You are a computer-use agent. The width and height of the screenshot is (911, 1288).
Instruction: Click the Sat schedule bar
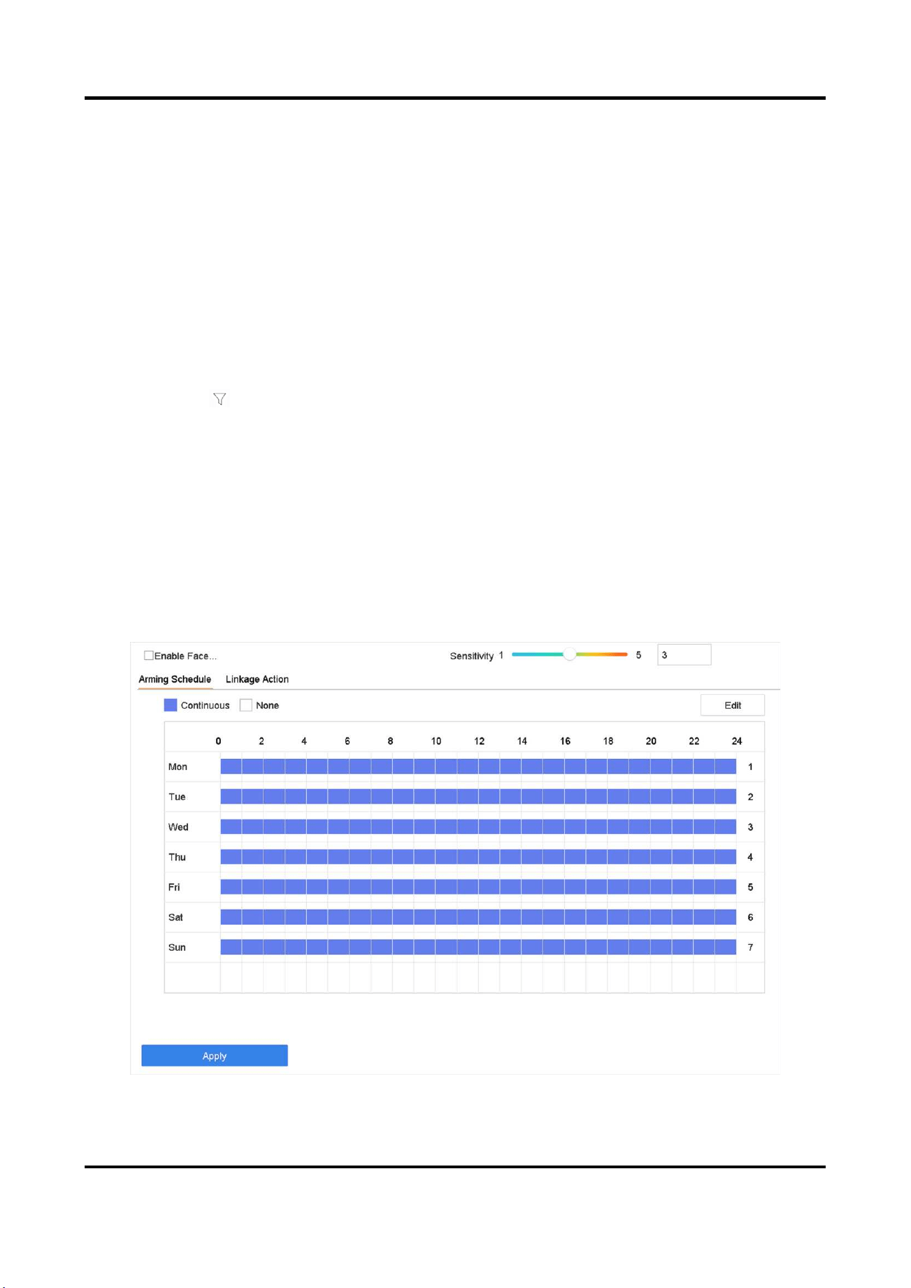tap(478, 917)
